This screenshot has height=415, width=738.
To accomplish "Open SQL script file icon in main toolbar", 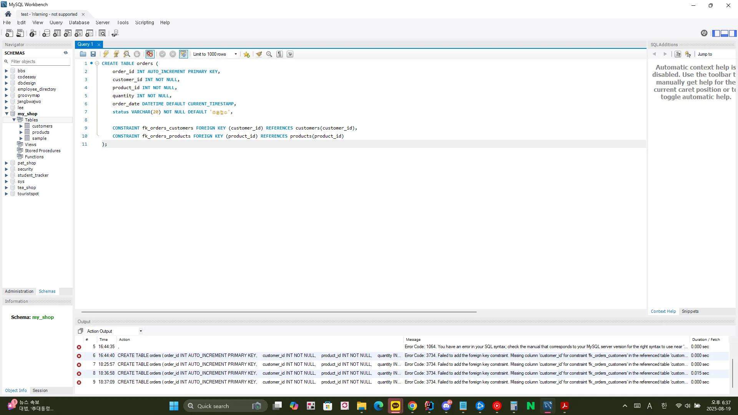I will (x=20, y=33).
